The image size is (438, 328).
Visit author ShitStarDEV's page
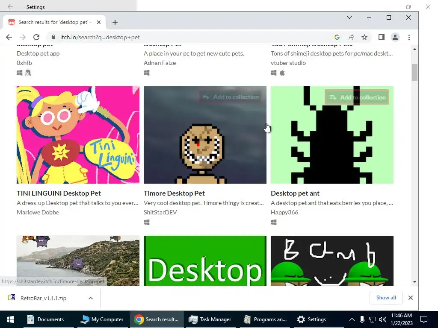(x=160, y=212)
